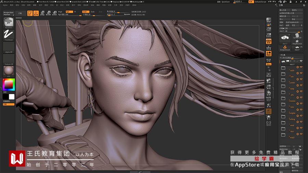Select the SimpleBrush tool thumbnail
Image resolution: width=308 pixels, height=173 pixels.
(285, 47)
